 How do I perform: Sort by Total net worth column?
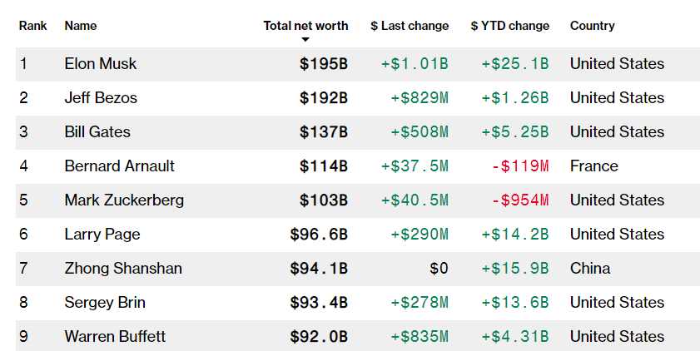(x=305, y=26)
